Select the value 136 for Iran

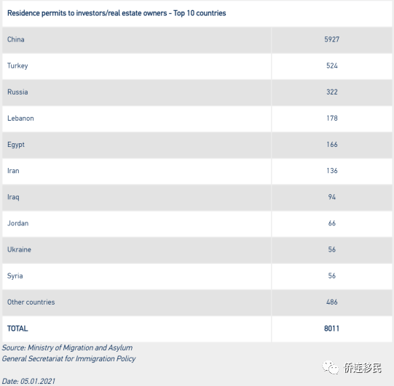point(331,171)
